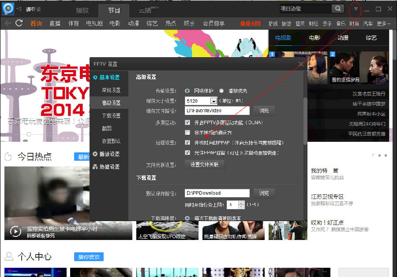
Task: Switch to the 播放 tab
Action: [82, 10]
